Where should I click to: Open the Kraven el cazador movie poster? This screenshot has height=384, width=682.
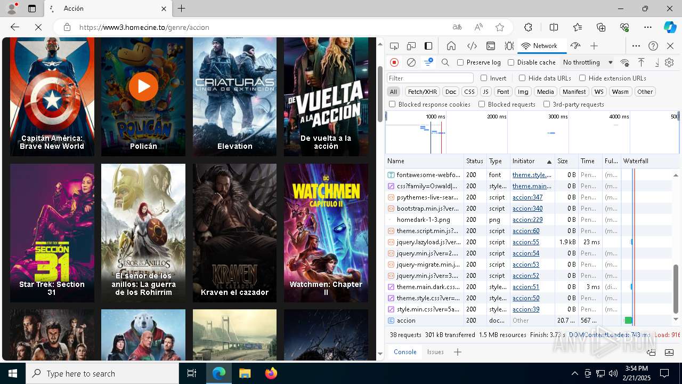(x=234, y=233)
